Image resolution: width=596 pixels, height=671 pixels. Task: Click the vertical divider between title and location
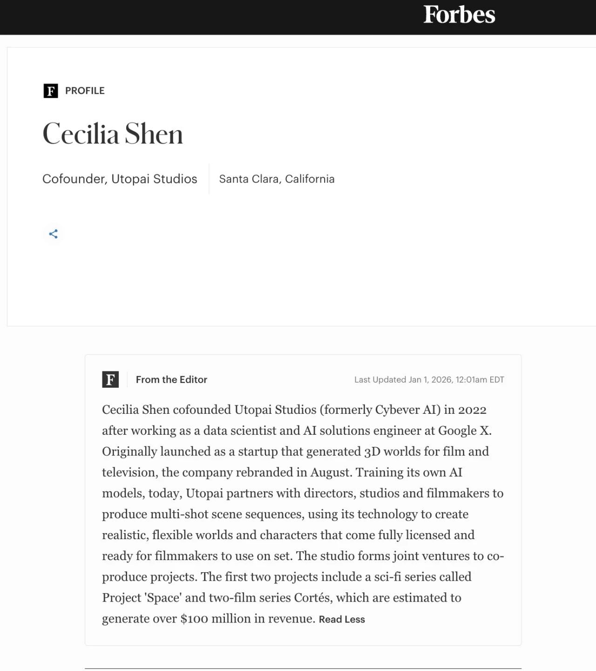209,179
